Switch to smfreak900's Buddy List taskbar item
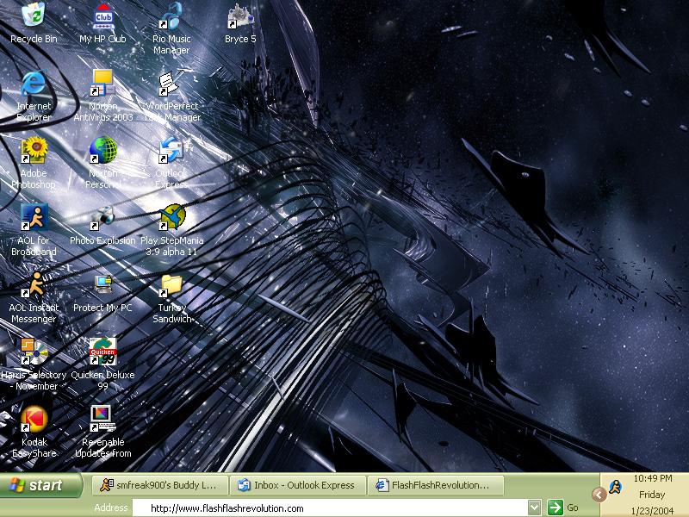This screenshot has width=689, height=517. tap(160, 485)
